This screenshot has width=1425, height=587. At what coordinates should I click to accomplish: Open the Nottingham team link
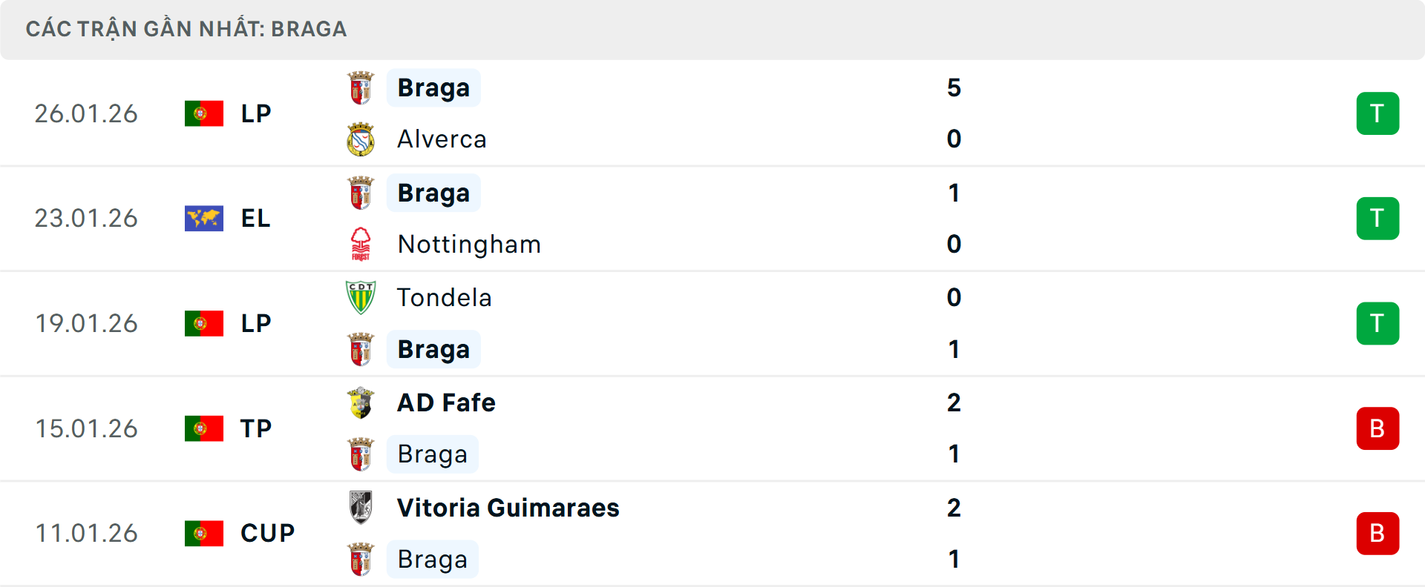[x=469, y=245]
